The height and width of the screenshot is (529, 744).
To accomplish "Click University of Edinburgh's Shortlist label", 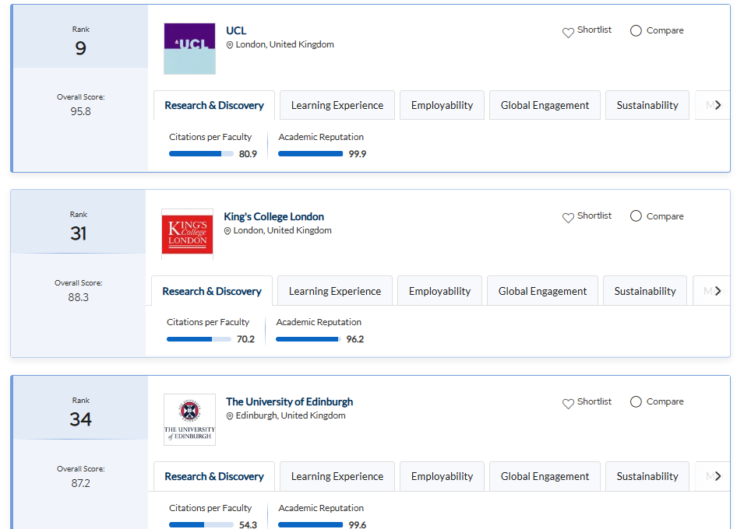I will [x=594, y=401].
